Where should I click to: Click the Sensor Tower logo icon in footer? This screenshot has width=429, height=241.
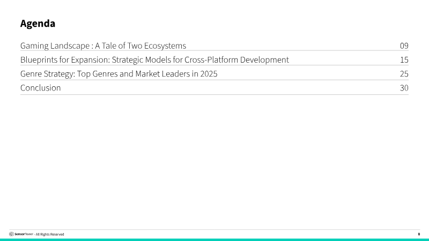click(11, 234)
